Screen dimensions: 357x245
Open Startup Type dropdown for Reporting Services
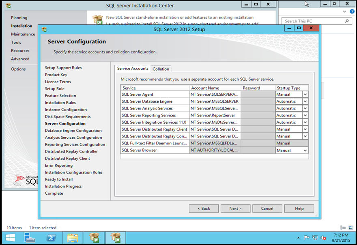(305, 115)
